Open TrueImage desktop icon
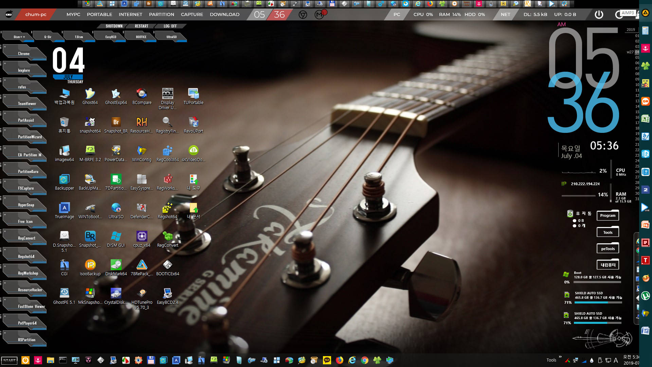Image resolution: width=652 pixels, height=367 pixels. pyautogui.click(x=64, y=210)
